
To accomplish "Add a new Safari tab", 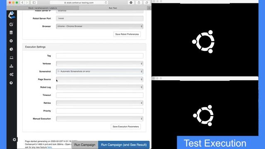I will click(x=149, y=8).
